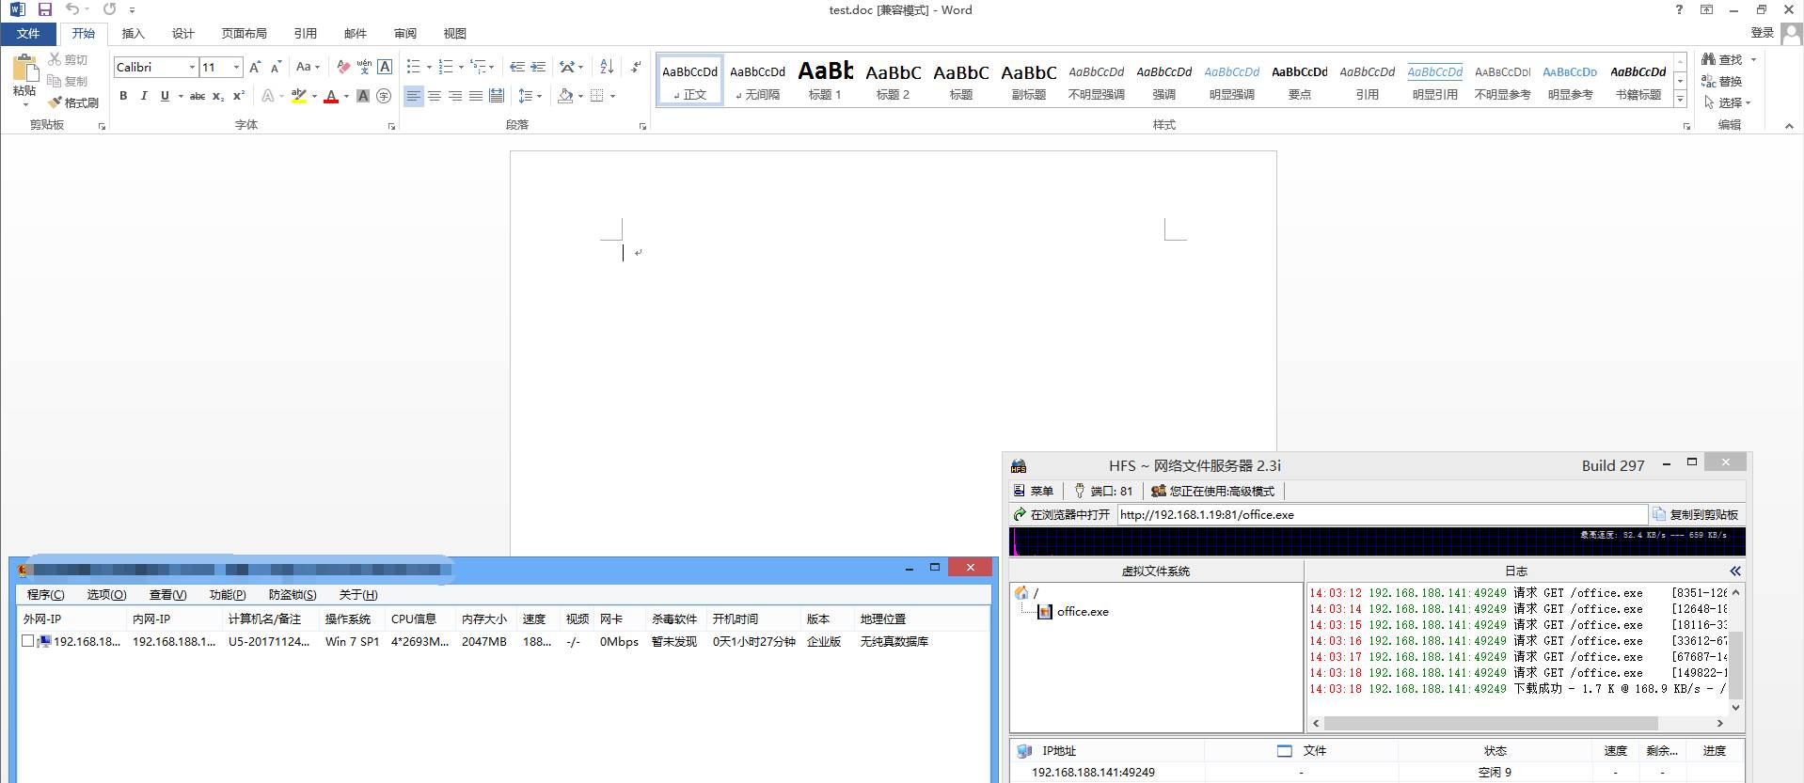The height and width of the screenshot is (783, 1804).
Task: Open the Functions (功能(P)) menu in the remote tool window
Action: 228,594
